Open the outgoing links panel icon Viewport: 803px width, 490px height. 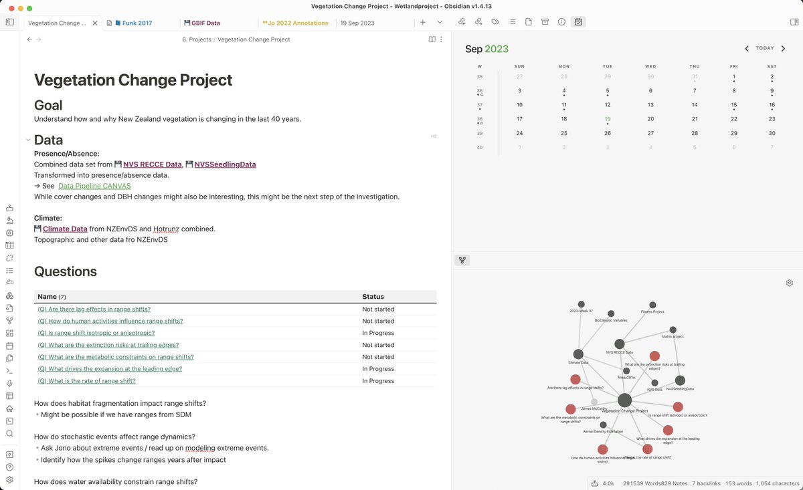[478, 22]
